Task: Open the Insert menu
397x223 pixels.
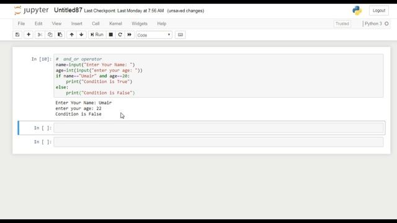Action: coord(77,24)
